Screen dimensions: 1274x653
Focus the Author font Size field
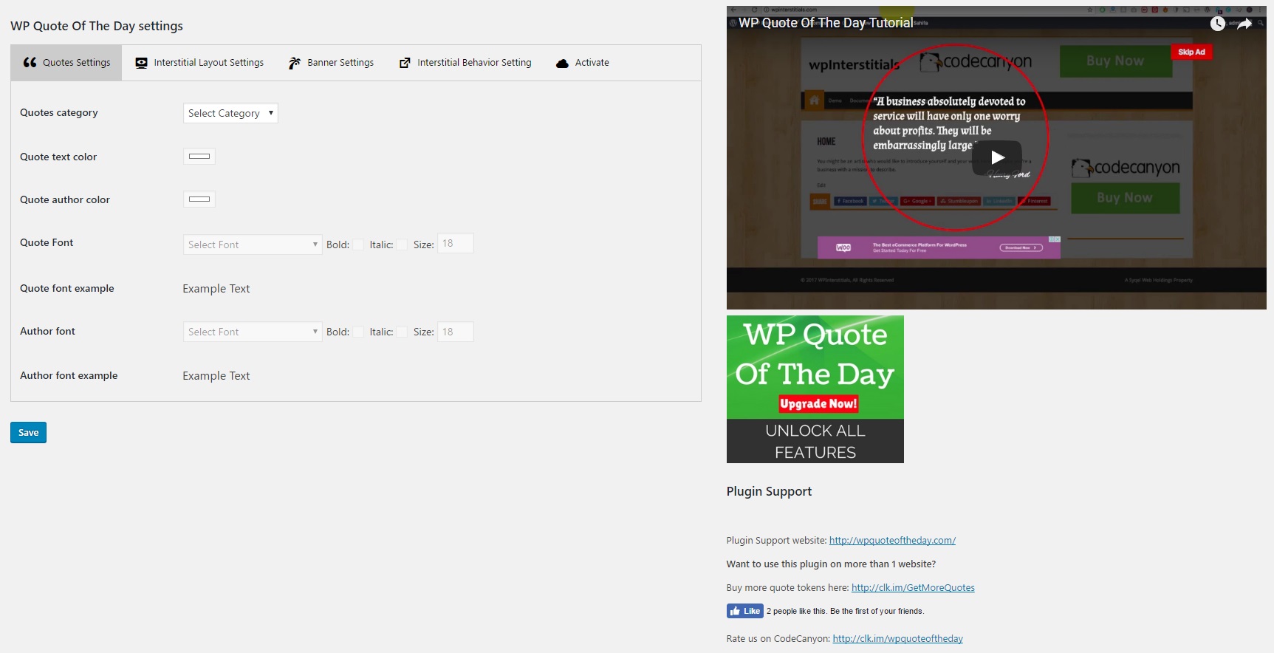tap(456, 332)
